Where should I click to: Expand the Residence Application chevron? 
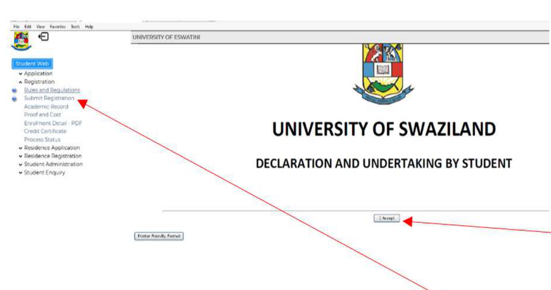pos(20,148)
